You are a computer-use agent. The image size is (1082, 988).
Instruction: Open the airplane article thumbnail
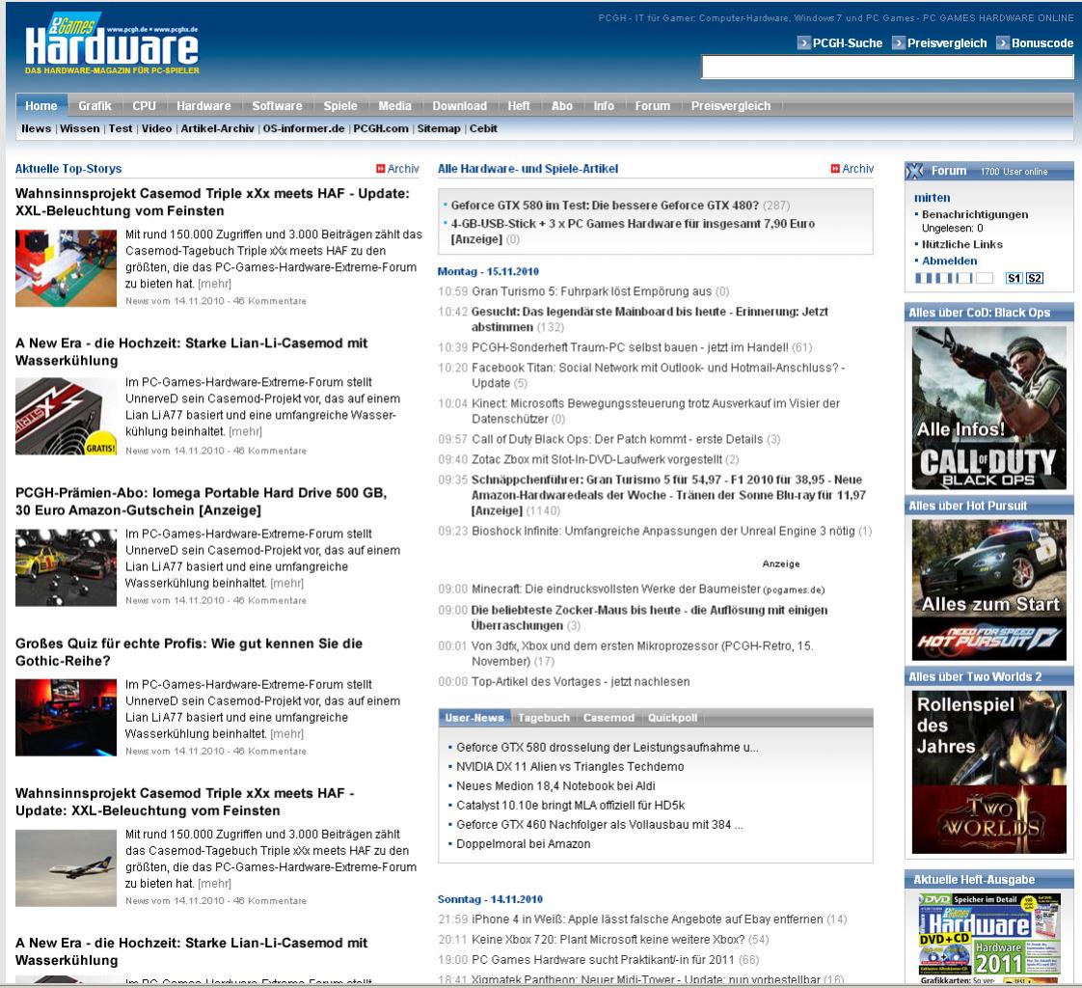click(66, 867)
